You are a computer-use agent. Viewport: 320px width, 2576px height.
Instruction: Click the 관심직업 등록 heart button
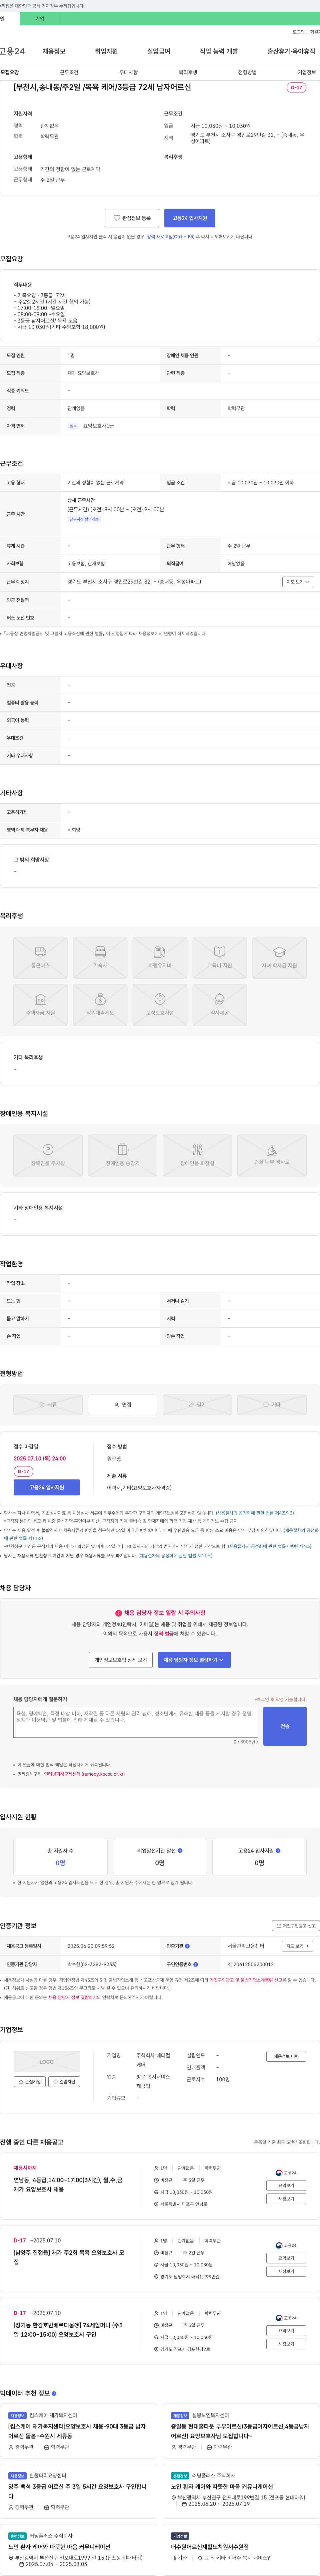[x=132, y=218]
